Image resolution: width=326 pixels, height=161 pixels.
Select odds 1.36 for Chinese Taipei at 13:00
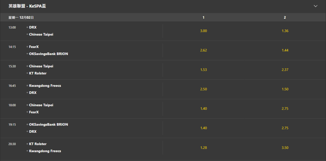[x=285, y=31]
